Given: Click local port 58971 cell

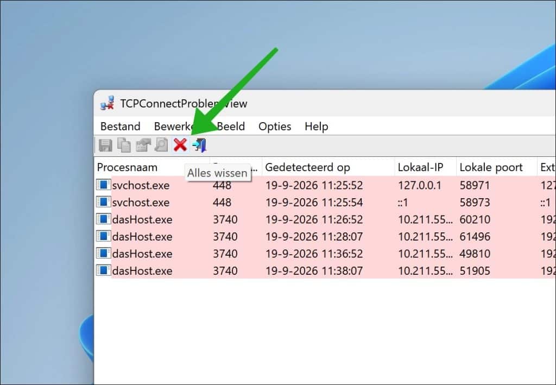Looking at the screenshot, I should click(x=475, y=185).
